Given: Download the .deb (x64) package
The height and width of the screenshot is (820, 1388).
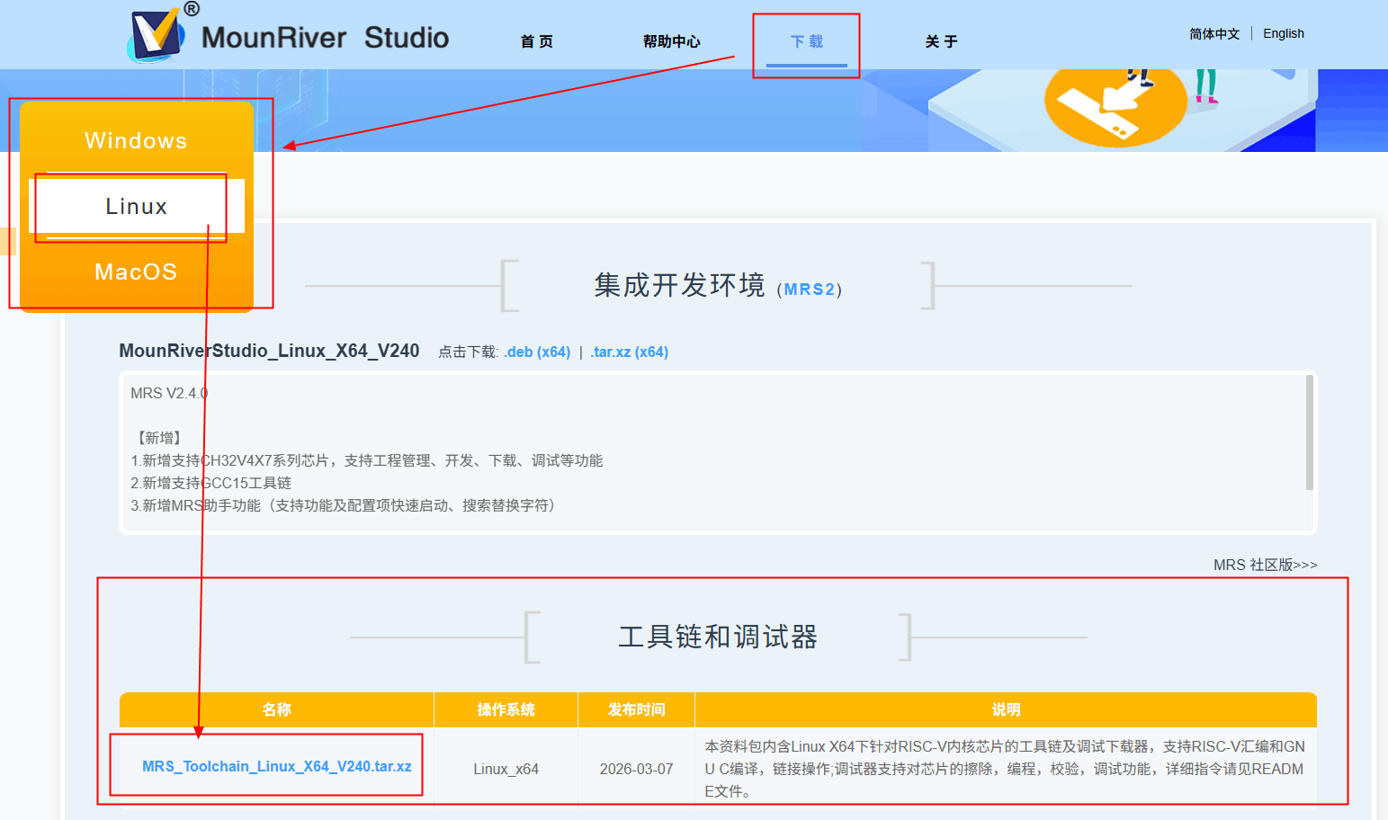Looking at the screenshot, I should coord(537,352).
